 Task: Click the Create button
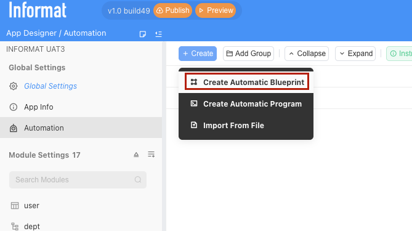tap(198, 54)
